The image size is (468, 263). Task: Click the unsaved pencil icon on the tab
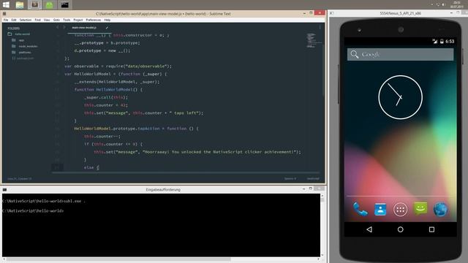107,28
